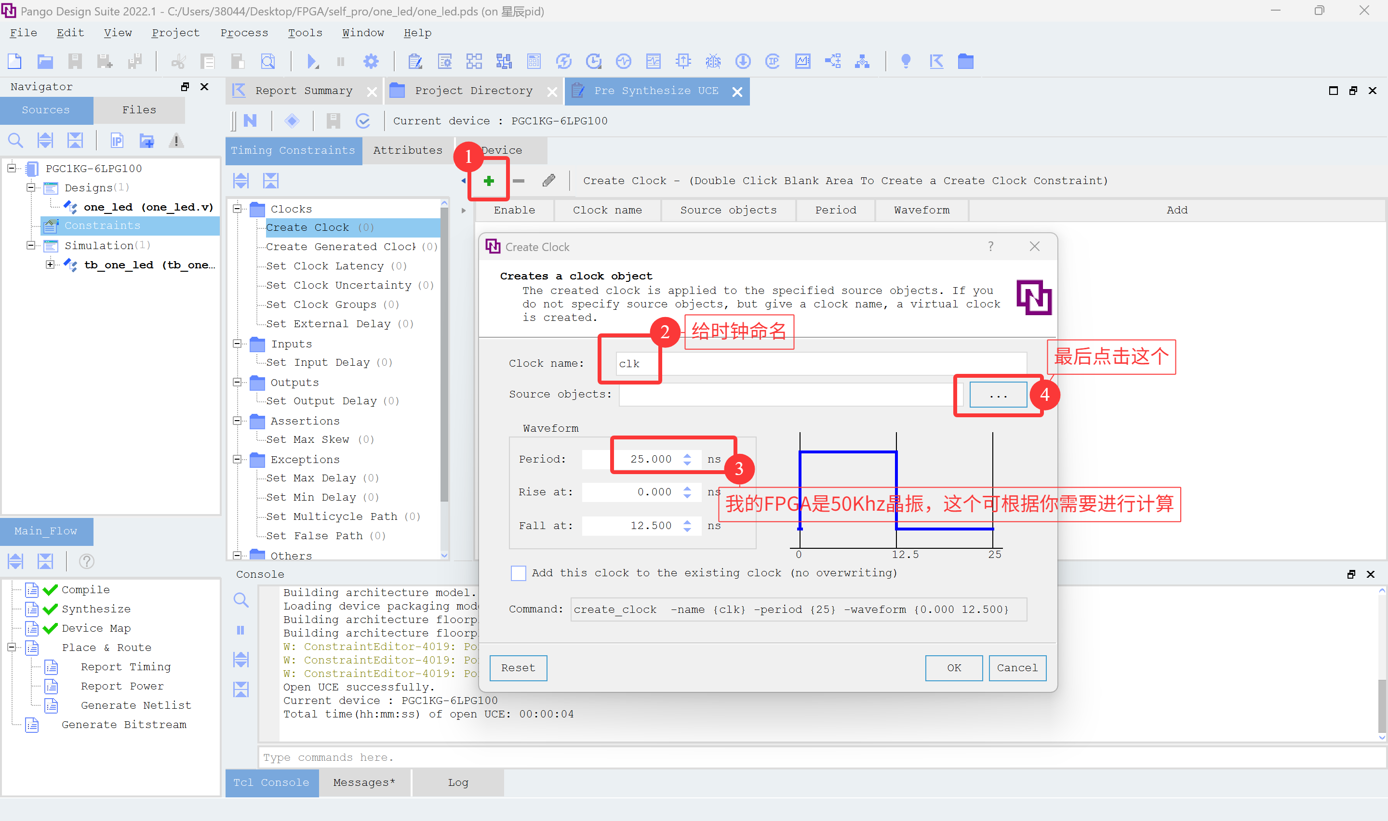Check 'Add this clock to existing clock'

pyautogui.click(x=519, y=573)
